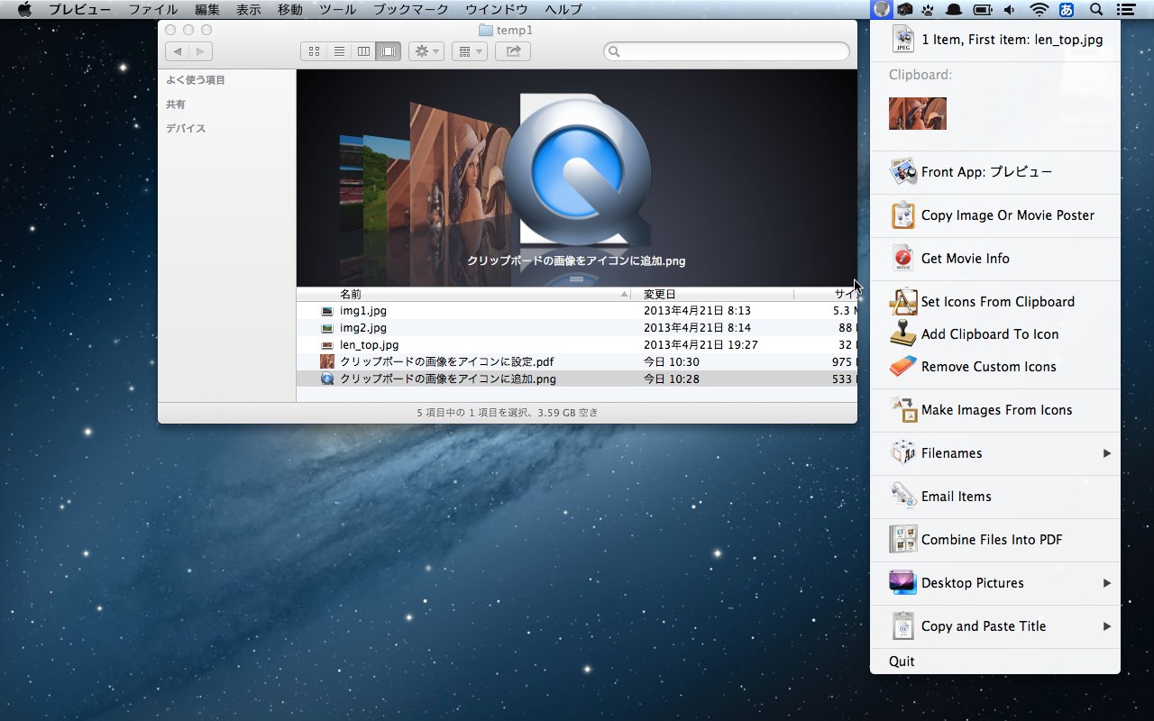Click the JPEG file icon at the menu top
Image resolution: width=1154 pixels, height=721 pixels.
coord(902,40)
